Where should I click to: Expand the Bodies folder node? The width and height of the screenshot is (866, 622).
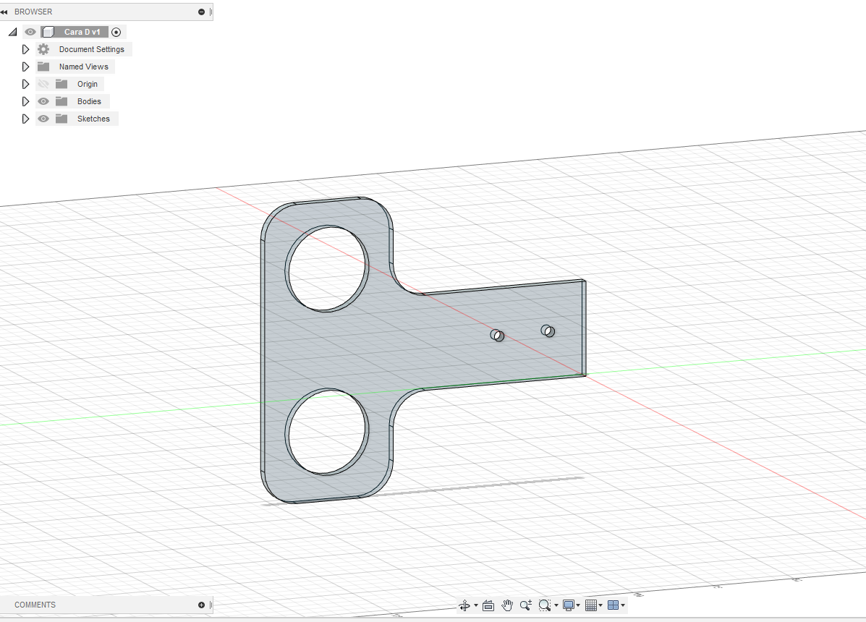(x=25, y=101)
